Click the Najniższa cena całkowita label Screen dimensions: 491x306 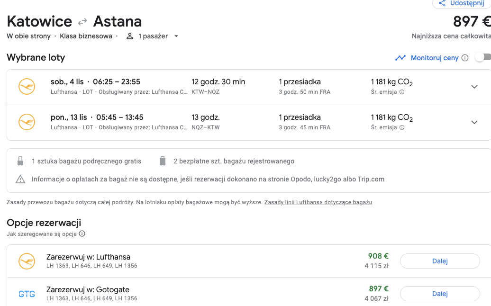pos(451,36)
